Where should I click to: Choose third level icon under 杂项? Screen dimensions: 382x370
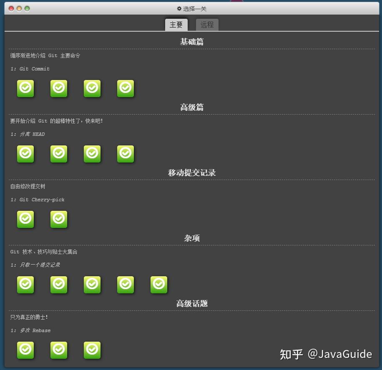coord(92,285)
